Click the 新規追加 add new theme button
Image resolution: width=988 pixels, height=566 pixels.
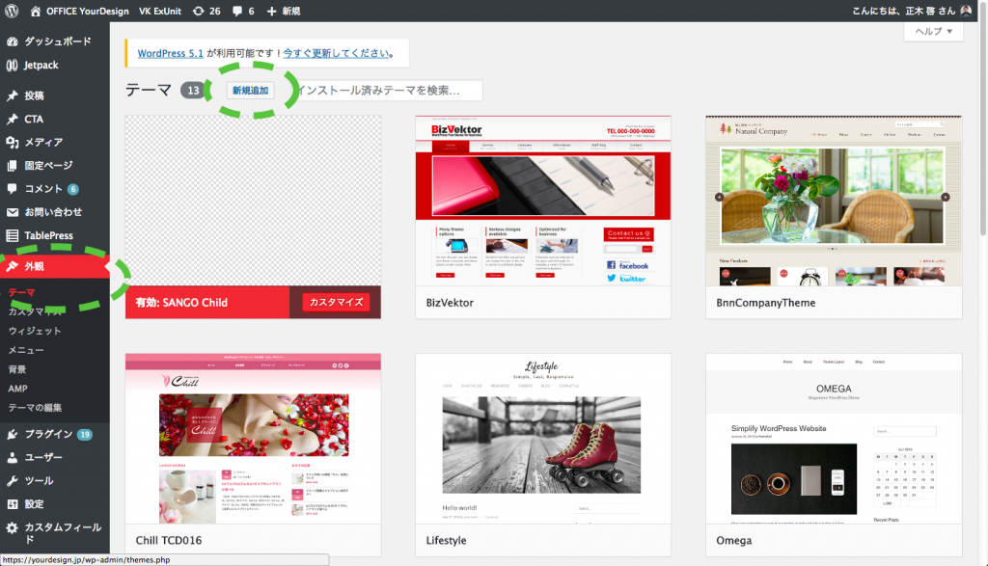click(x=250, y=90)
